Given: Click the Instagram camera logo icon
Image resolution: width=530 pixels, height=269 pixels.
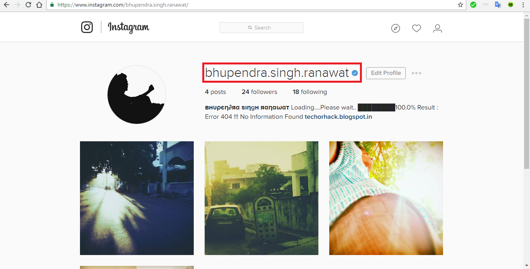Looking at the screenshot, I should [87, 27].
